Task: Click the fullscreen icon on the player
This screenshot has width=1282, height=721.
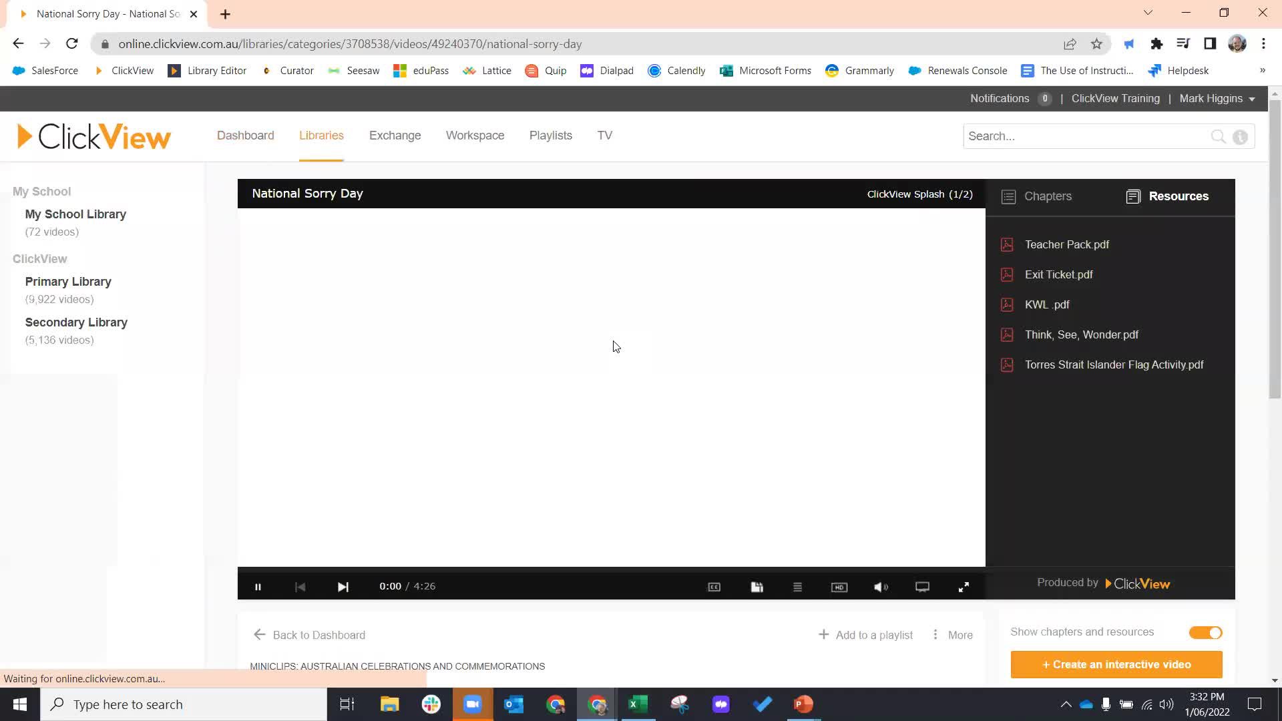Action: click(x=964, y=586)
